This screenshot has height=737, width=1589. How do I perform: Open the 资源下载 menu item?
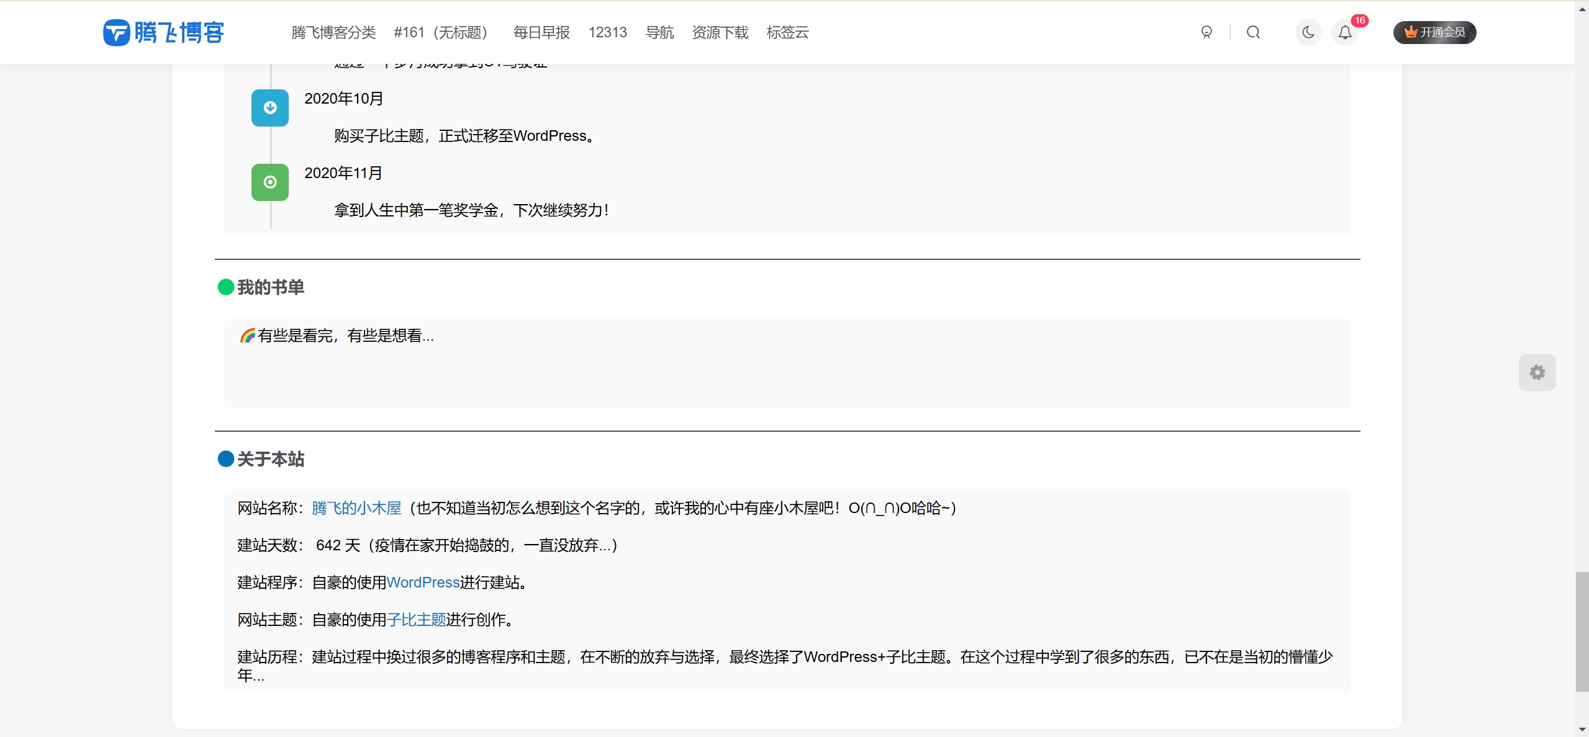pos(719,32)
